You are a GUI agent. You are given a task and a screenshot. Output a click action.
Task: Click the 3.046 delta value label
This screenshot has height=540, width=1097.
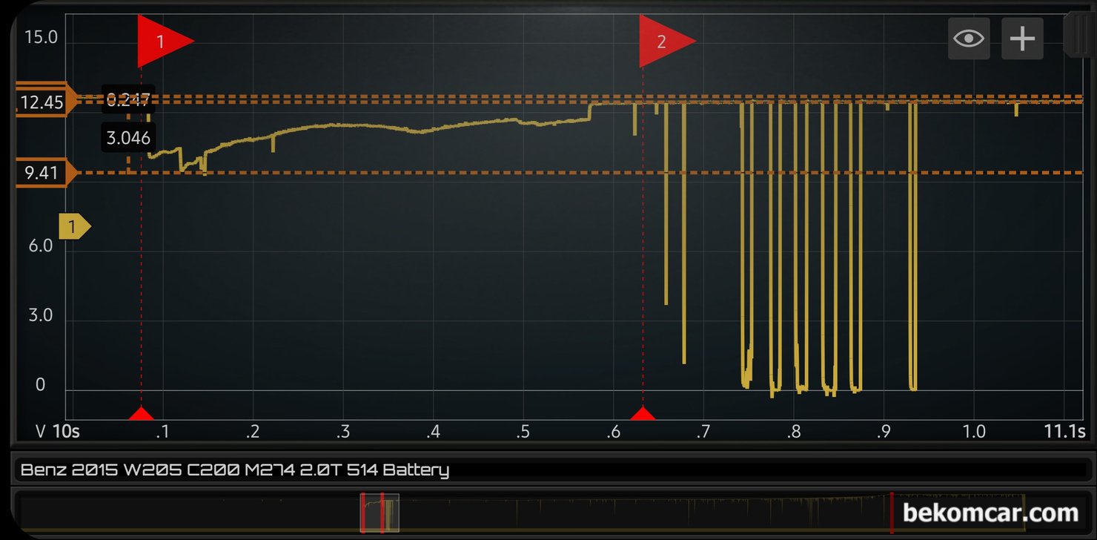(x=128, y=138)
